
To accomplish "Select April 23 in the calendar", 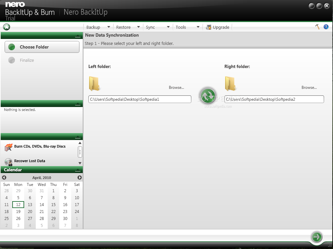I will pyautogui.click(x=65, y=211).
